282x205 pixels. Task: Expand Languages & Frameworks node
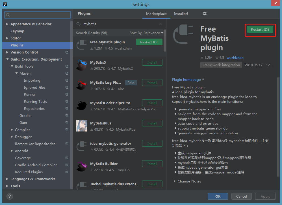7,179
